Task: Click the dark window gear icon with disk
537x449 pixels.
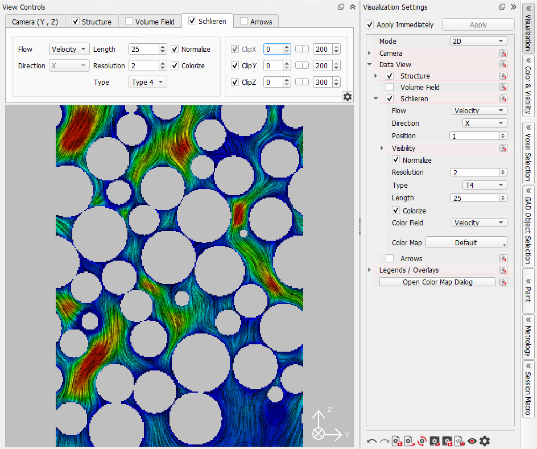Action: pos(447,441)
